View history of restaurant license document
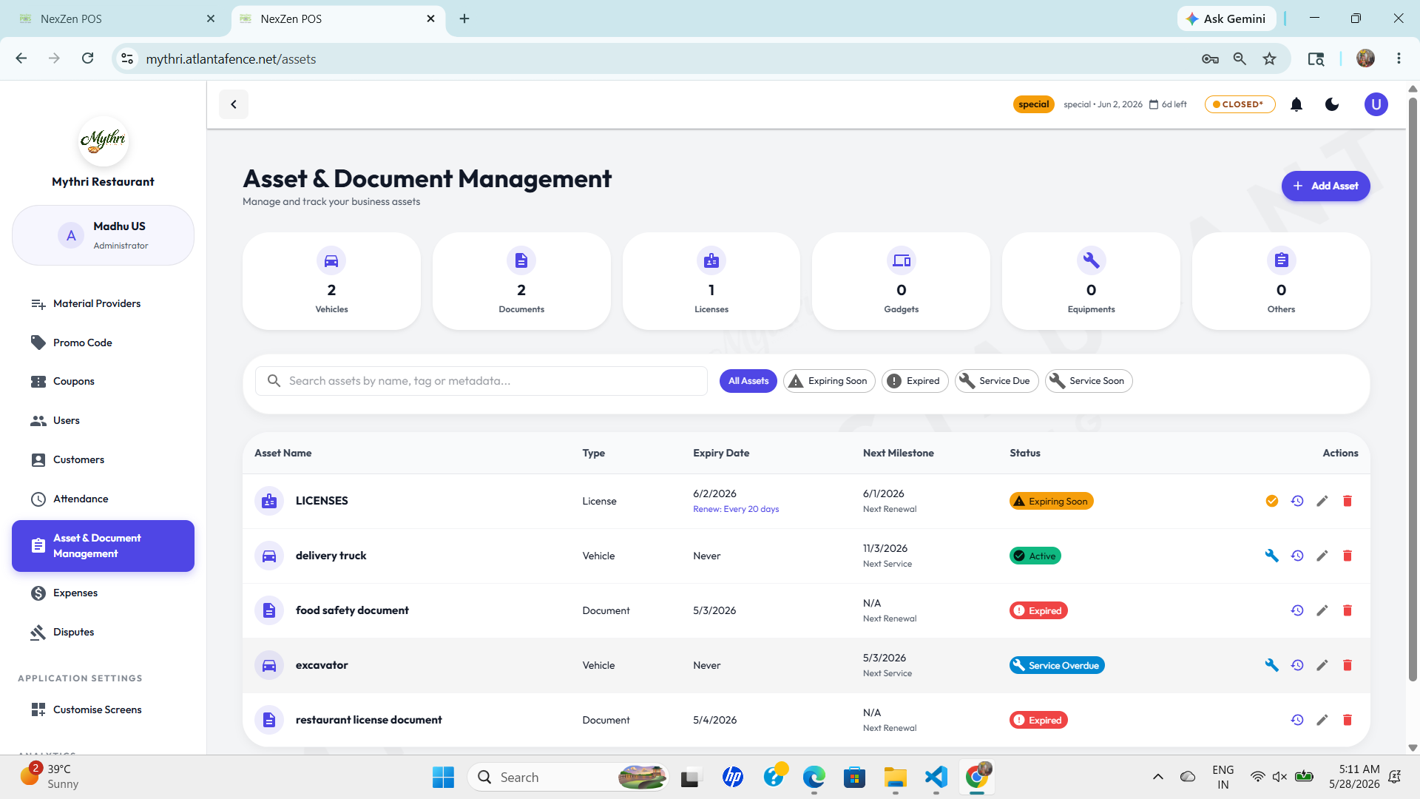The height and width of the screenshot is (799, 1420). click(x=1297, y=720)
